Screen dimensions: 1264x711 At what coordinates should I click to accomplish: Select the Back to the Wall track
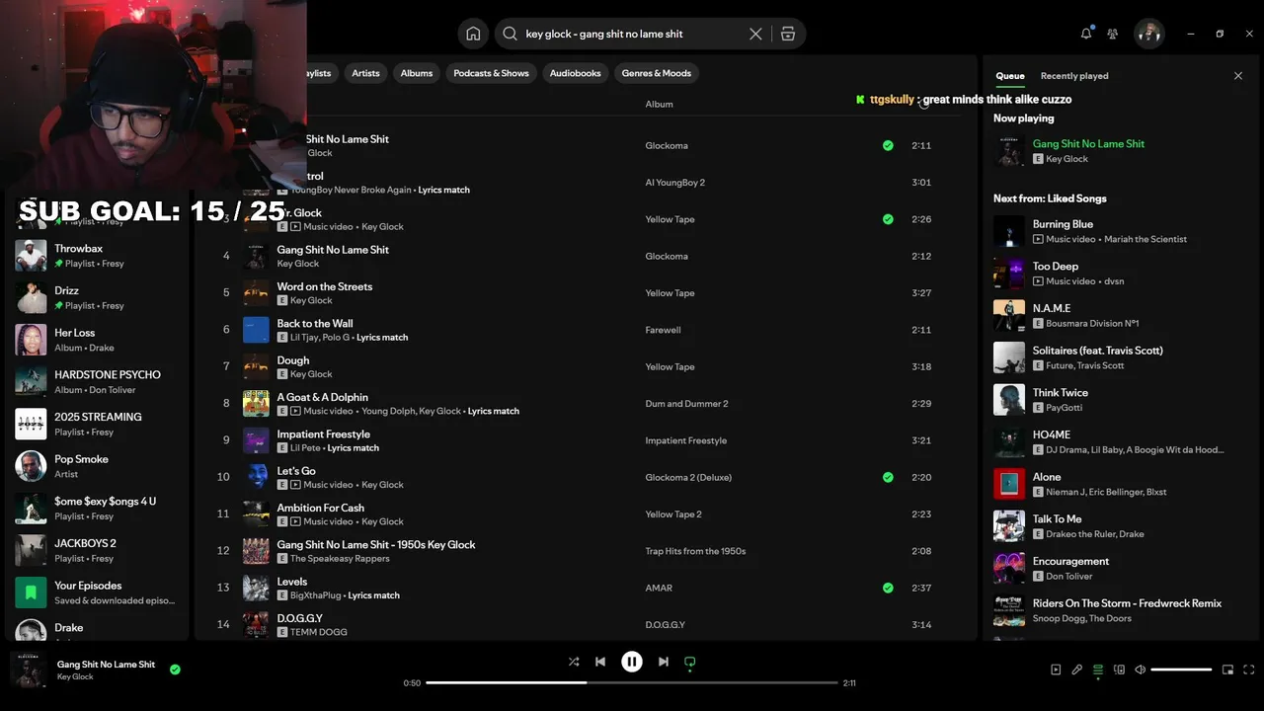point(315,323)
